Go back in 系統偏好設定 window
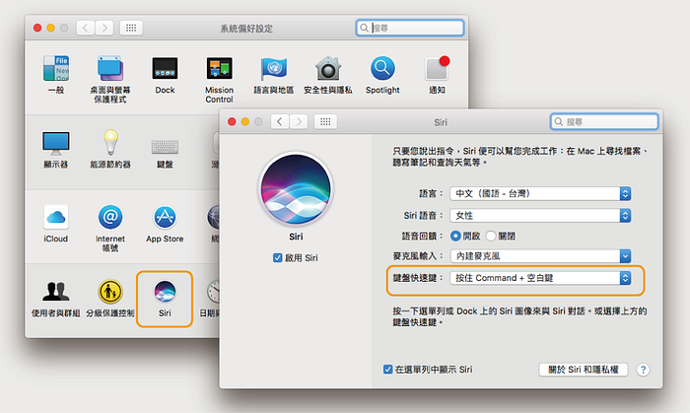Viewport: 690px width, 413px height. [x=86, y=29]
